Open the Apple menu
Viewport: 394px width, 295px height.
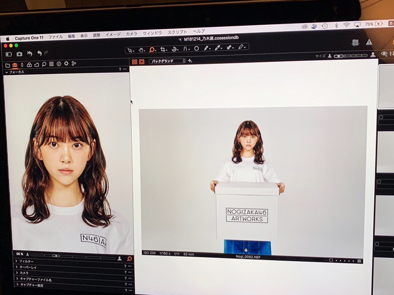pos(8,39)
